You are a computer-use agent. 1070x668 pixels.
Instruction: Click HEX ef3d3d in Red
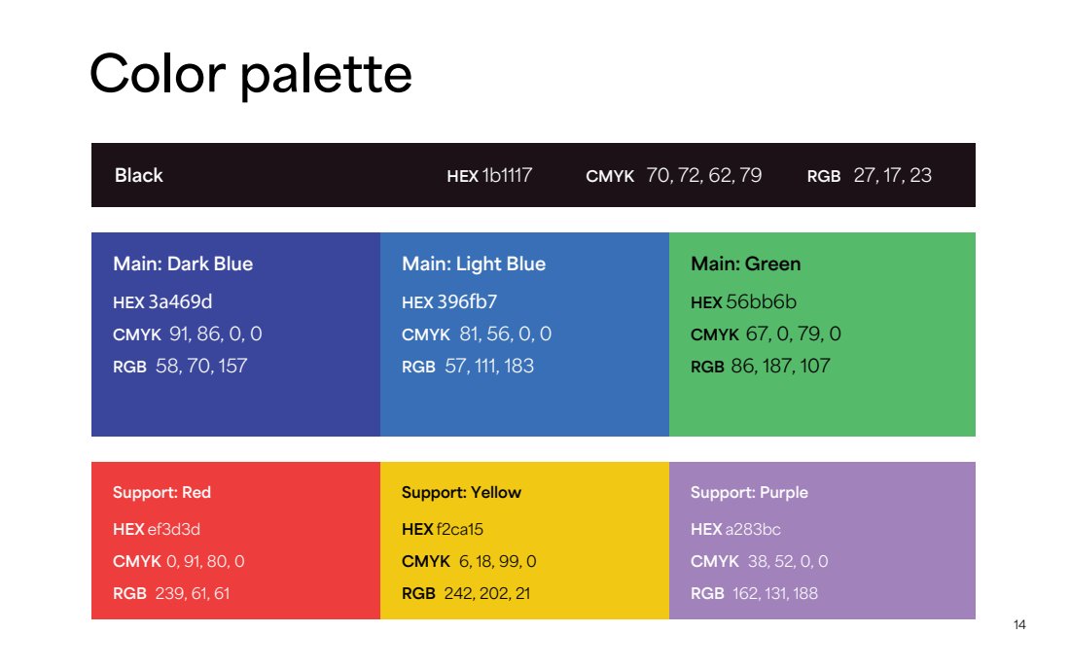157,530
